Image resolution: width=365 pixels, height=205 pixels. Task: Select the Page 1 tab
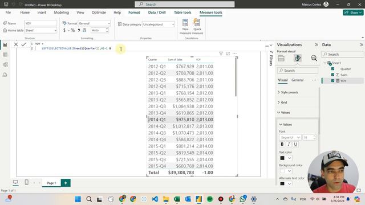pyautogui.click(x=51, y=183)
